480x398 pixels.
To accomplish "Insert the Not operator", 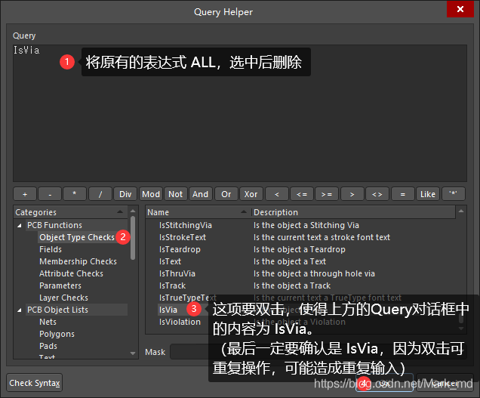I will click(175, 194).
